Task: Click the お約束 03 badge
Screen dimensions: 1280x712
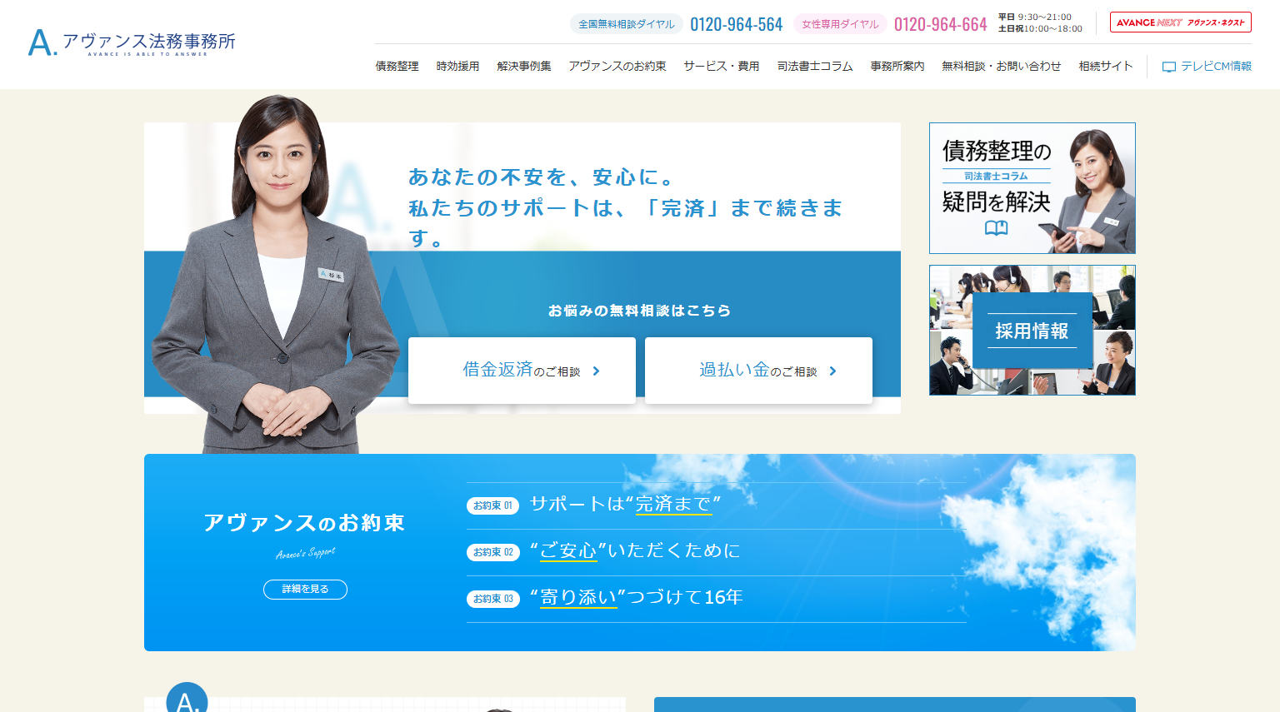Action: click(x=492, y=599)
